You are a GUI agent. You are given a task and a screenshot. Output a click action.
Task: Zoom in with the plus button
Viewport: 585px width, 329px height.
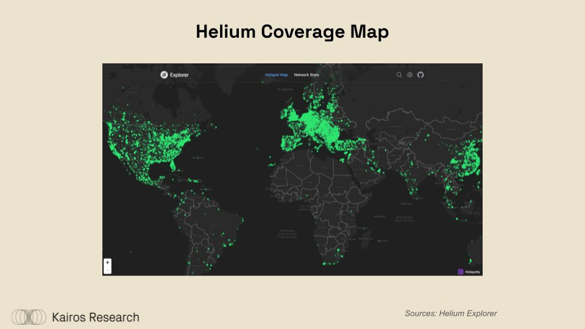pos(107,262)
